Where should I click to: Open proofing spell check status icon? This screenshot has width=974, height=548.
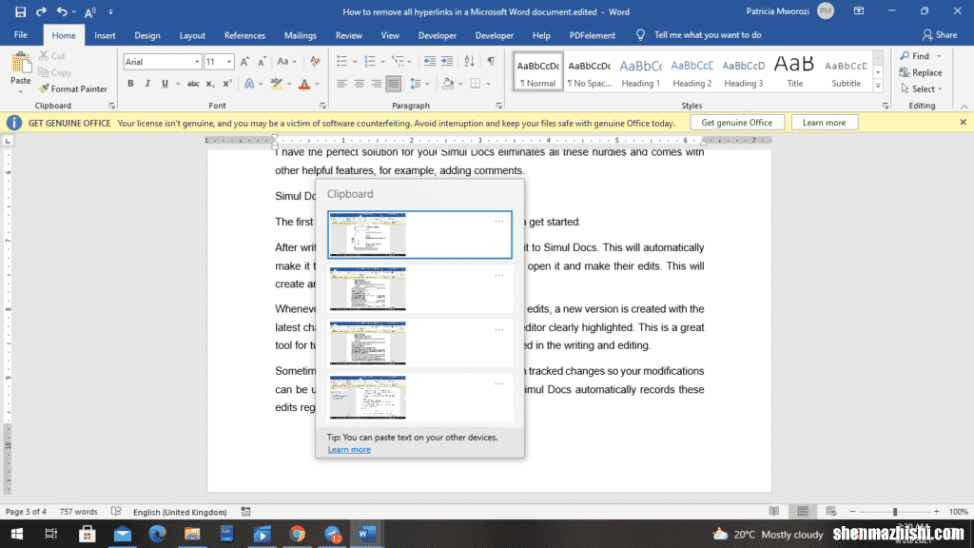[x=116, y=511]
